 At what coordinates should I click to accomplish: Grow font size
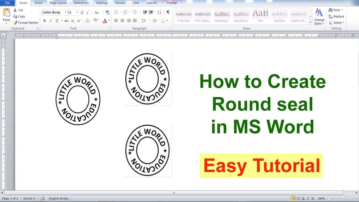tap(82, 12)
